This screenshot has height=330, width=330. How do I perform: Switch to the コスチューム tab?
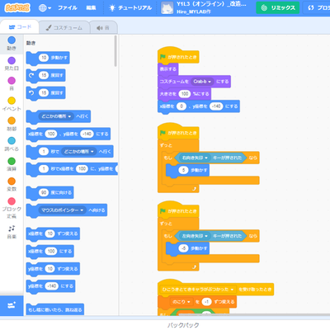tap(64, 28)
